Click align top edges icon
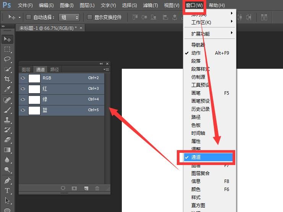The width and height of the screenshot is (283, 212). [x=135, y=17]
